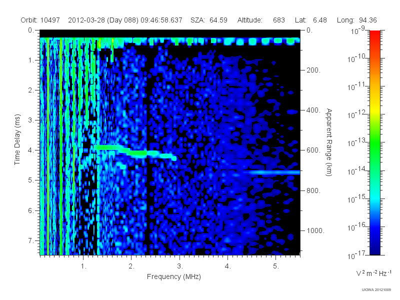This screenshot has width=400, height=300.
Task: Click the 'Long: 94.36' text
Action: [x=356, y=20]
